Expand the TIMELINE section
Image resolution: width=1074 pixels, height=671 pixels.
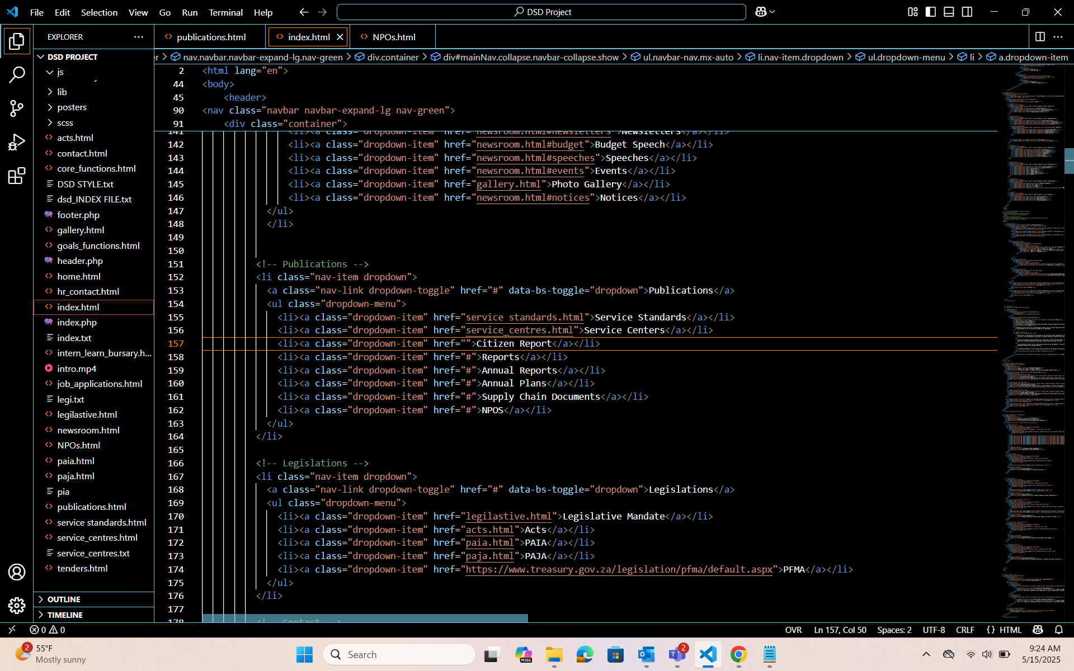coord(65,615)
